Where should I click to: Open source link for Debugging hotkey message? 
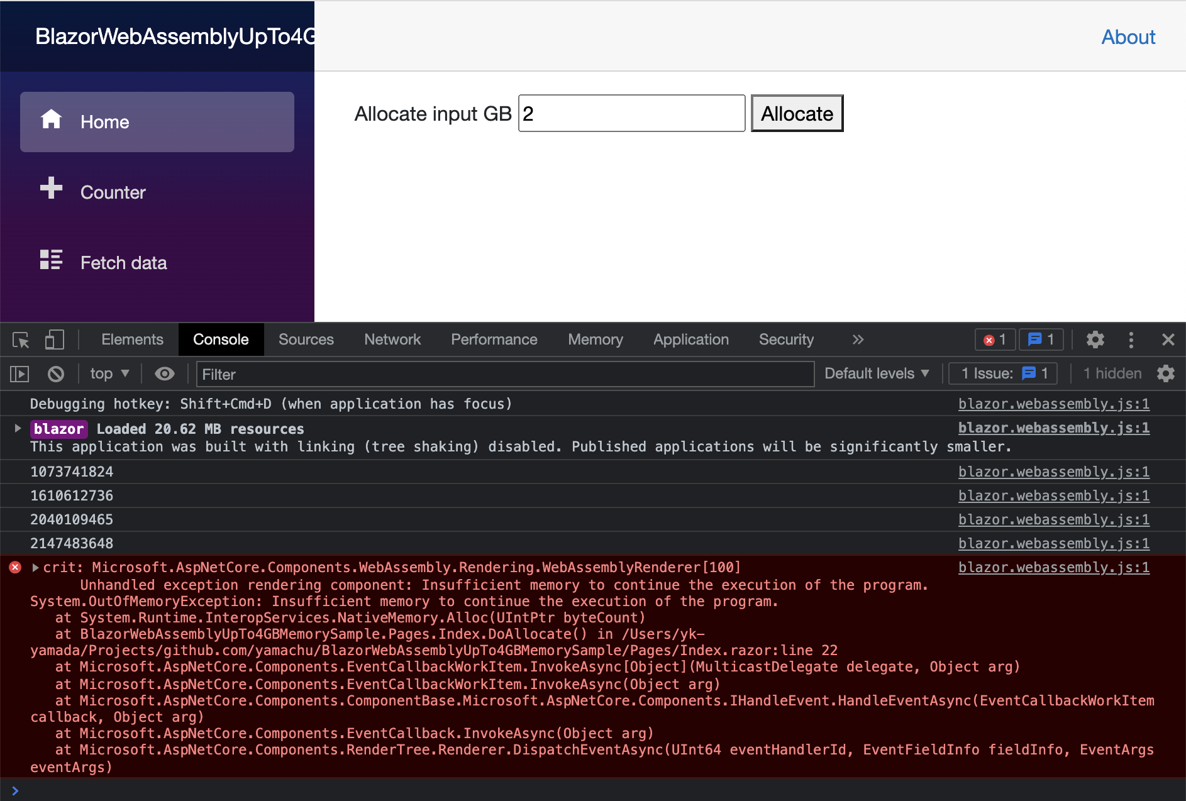pyautogui.click(x=1054, y=404)
